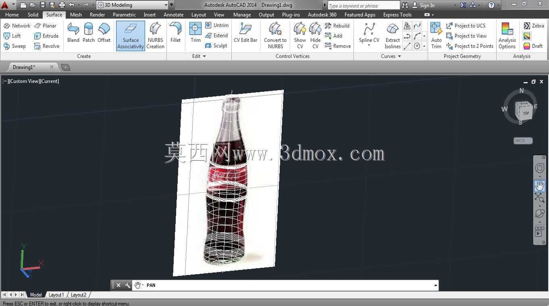
Task: Click the Extend surface tool
Action: point(216,35)
